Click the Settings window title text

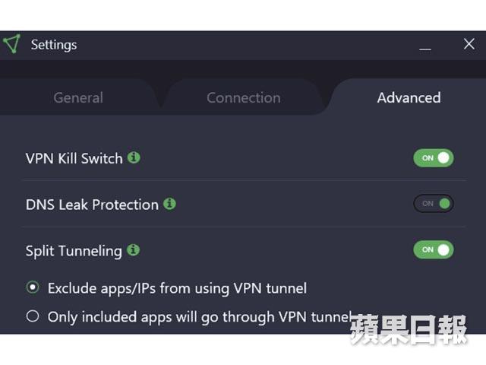(54, 45)
